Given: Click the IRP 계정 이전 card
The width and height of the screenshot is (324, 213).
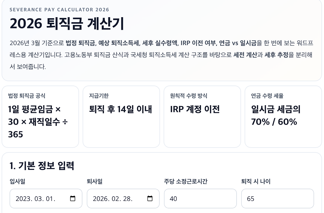Looking at the screenshot, I should [202, 117].
